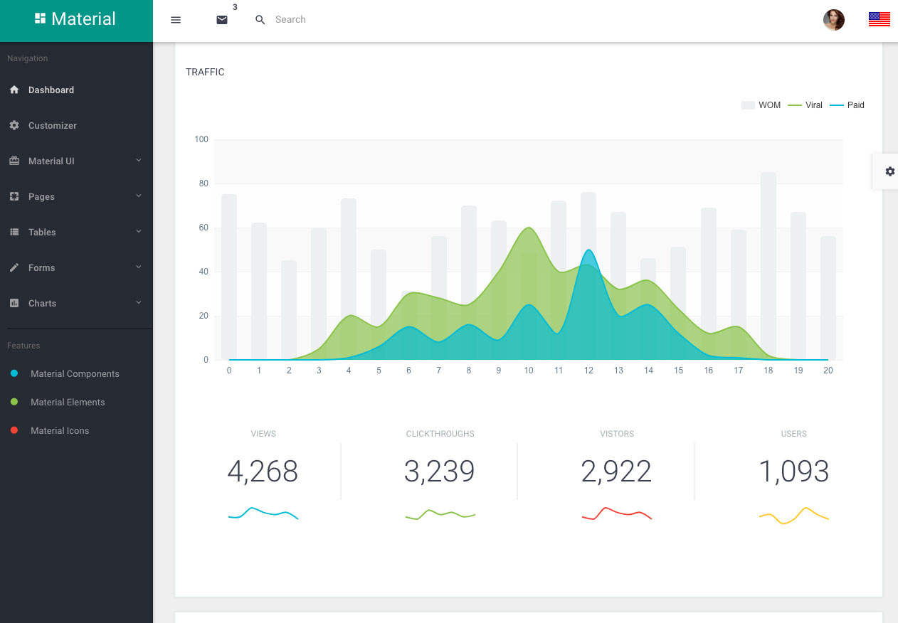Open the mail notifications icon

[222, 20]
